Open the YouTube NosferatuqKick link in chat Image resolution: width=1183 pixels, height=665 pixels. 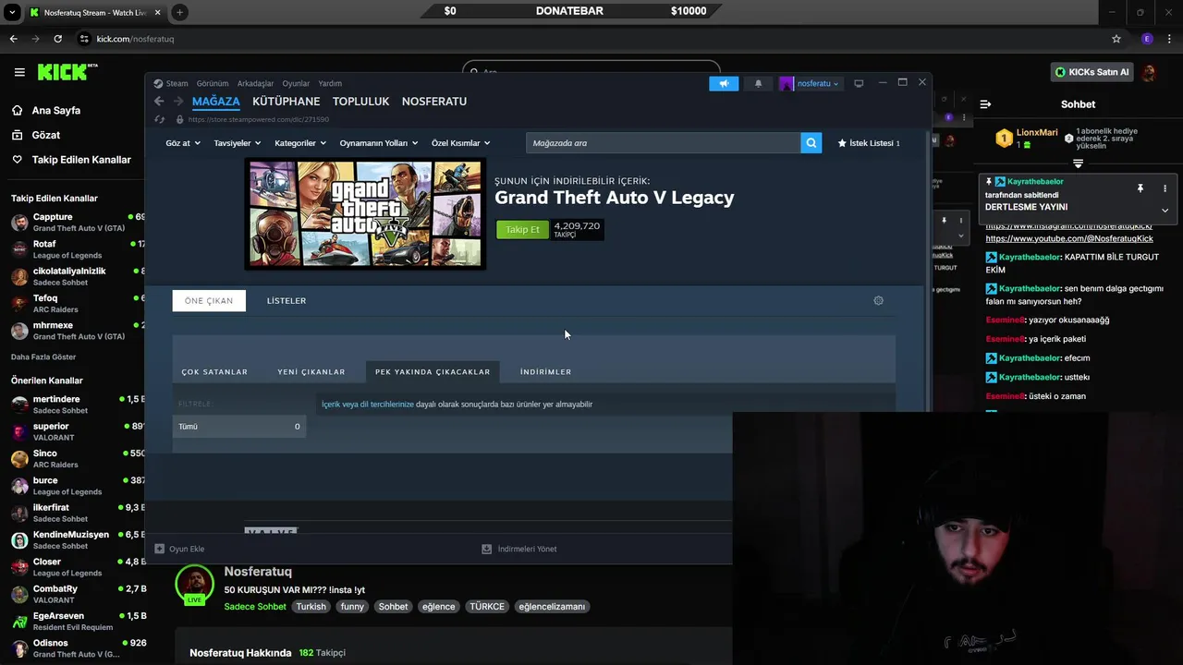(1069, 239)
